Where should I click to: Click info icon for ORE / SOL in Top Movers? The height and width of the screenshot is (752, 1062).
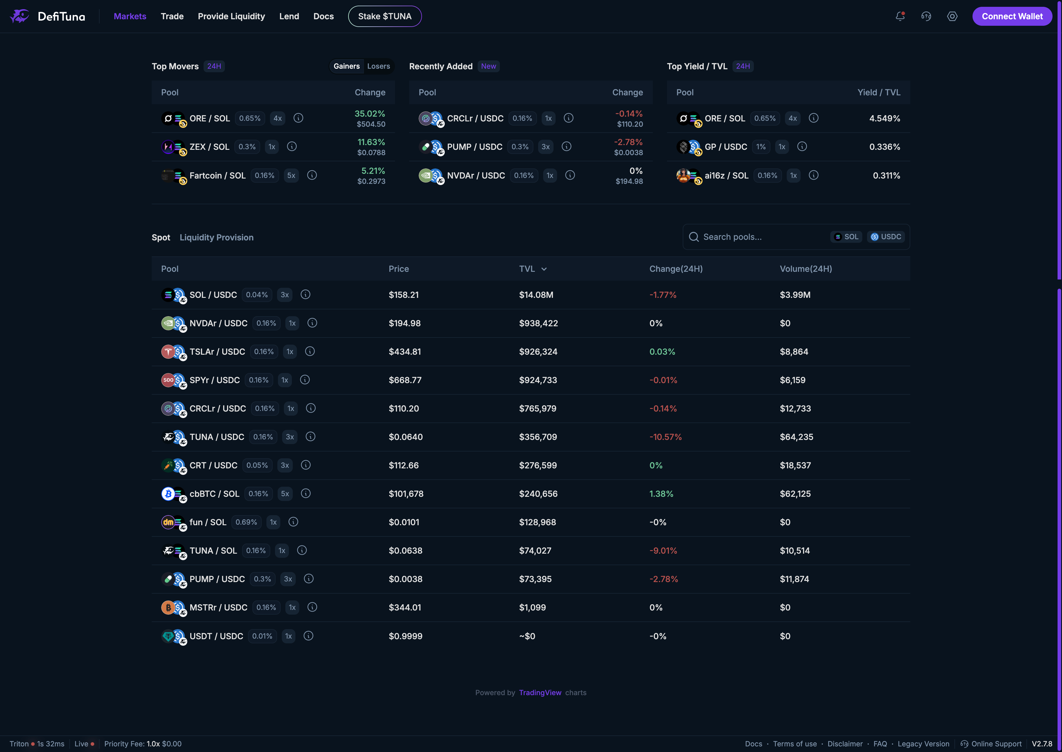[298, 118]
